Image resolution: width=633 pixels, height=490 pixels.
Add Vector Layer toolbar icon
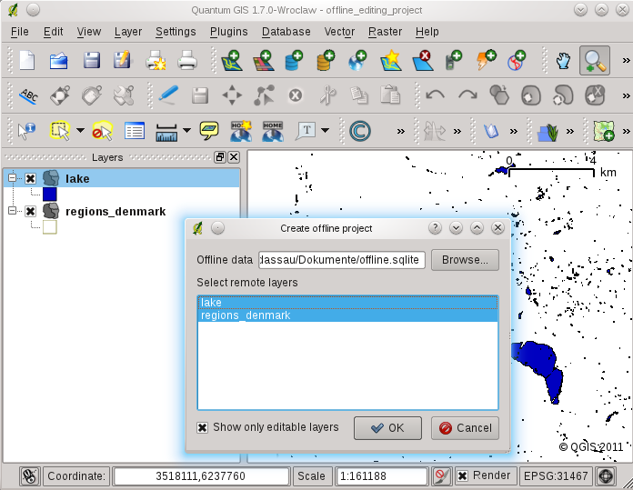coord(232,61)
